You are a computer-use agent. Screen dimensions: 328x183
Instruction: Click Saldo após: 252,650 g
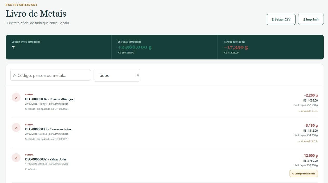click(x=306, y=105)
